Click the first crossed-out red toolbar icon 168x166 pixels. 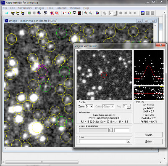pyautogui.click(x=52, y=13)
